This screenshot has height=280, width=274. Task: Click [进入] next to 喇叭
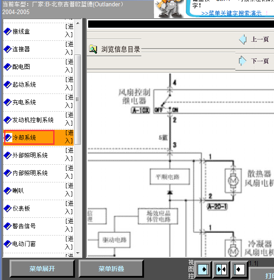pos(69,190)
